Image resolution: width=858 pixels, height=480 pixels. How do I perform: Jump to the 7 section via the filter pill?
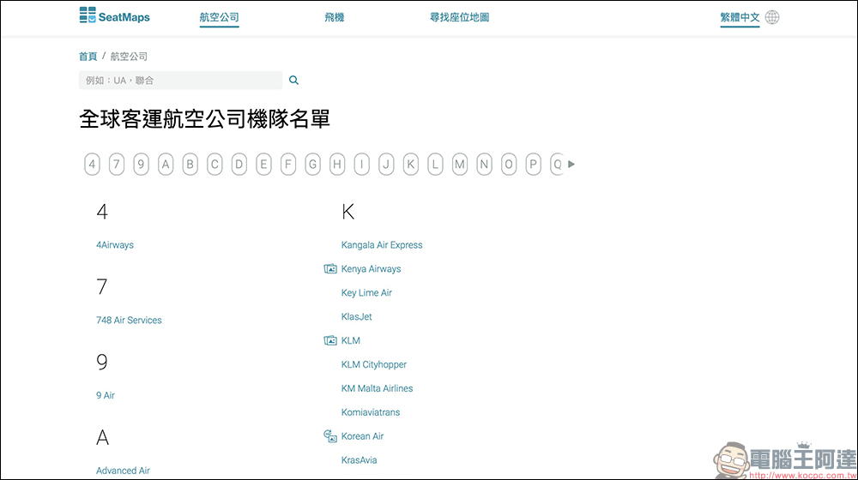[117, 164]
